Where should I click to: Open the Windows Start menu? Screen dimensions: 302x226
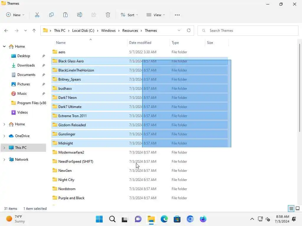tap(99, 219)
